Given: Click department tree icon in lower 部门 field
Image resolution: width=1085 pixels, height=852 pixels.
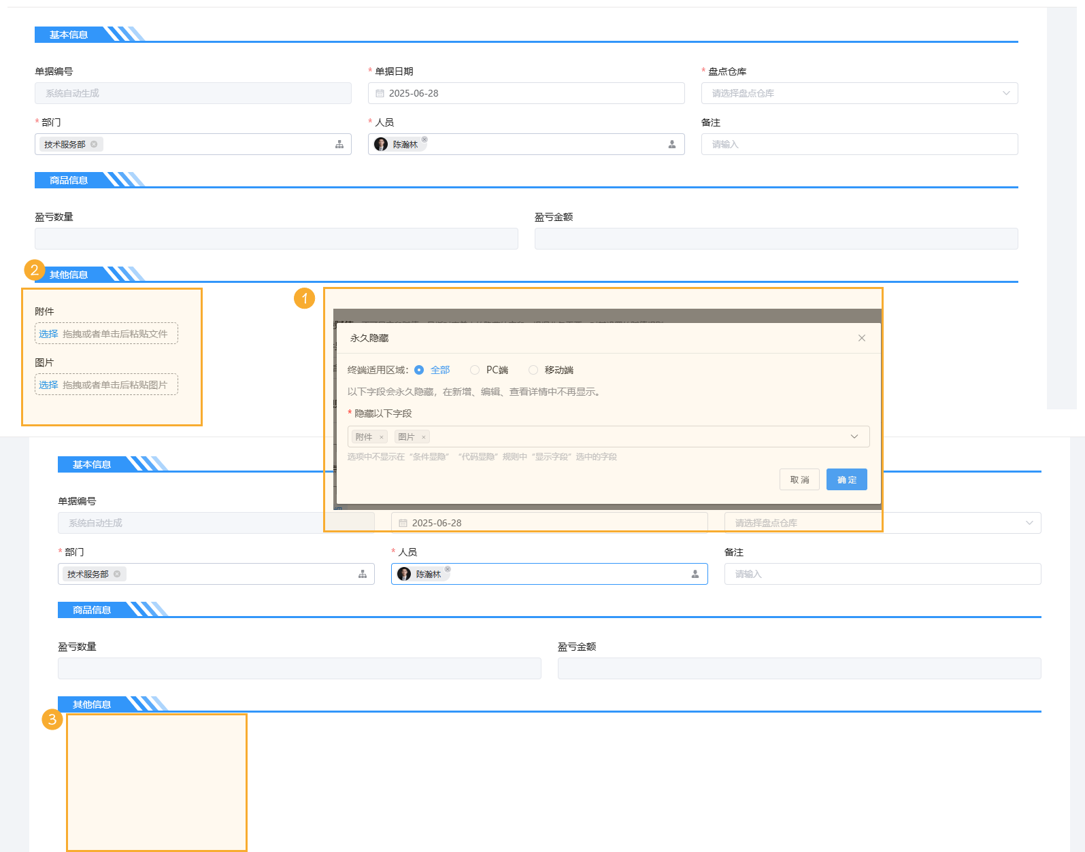Looking at the screenshot, I should [x=363, y=574].
